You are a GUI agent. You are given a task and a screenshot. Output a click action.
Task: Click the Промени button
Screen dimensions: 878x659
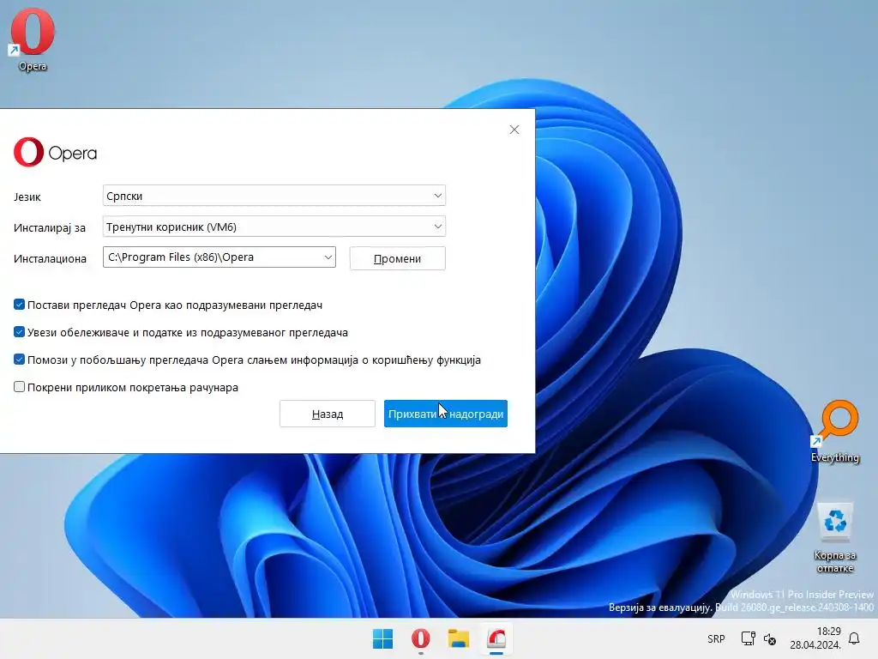(398, 258)
